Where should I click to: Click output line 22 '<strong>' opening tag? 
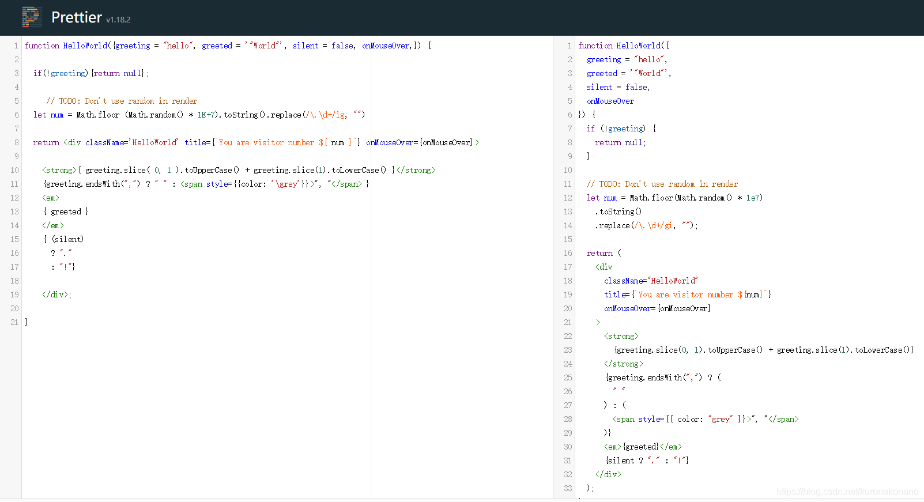(621, 336)
